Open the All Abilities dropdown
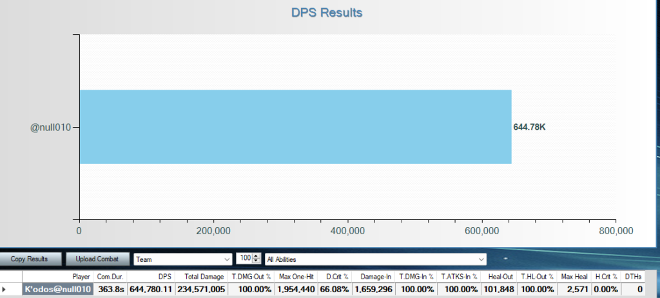Image resolution: width=660 pixels, height=298 pixels. 376,259
